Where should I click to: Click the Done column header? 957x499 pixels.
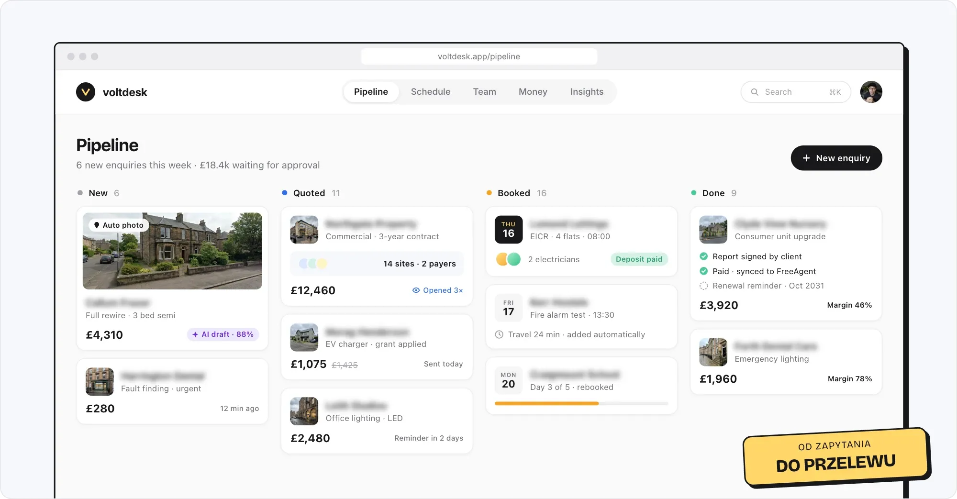pos(714,193)
